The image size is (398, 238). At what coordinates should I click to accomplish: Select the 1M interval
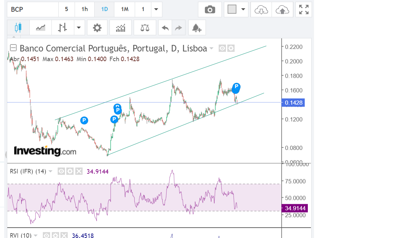pyautogui.click(x=125, y=9)
